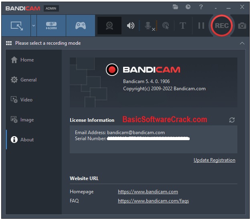Toggle the microphone icon
Image resolution: width=251 pixels, height=220 pixels.
click(x=148, y=26)
